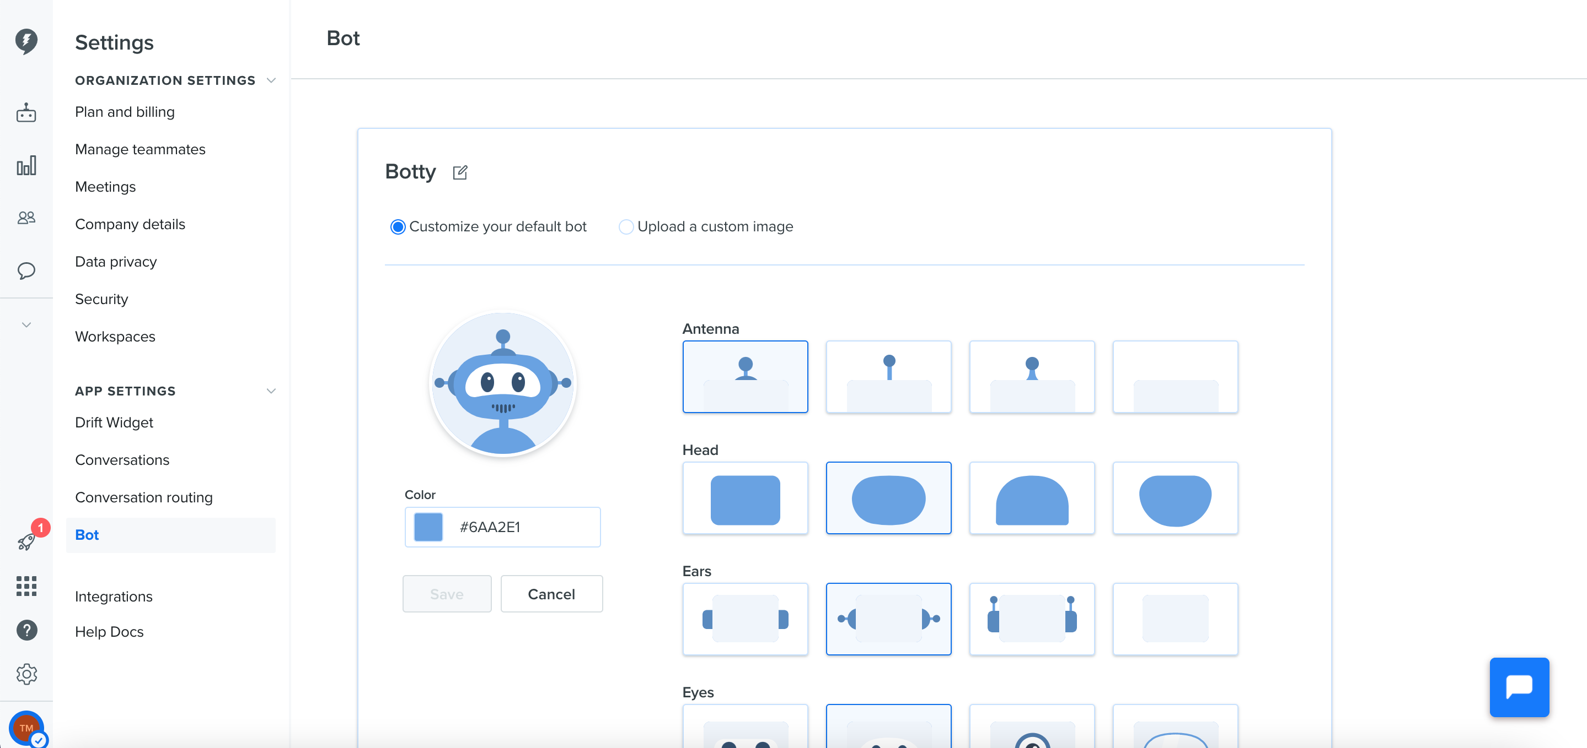Select the square head shape

point(745,498)
